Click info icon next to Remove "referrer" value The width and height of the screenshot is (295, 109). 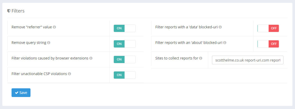click(x=54, y=27)
